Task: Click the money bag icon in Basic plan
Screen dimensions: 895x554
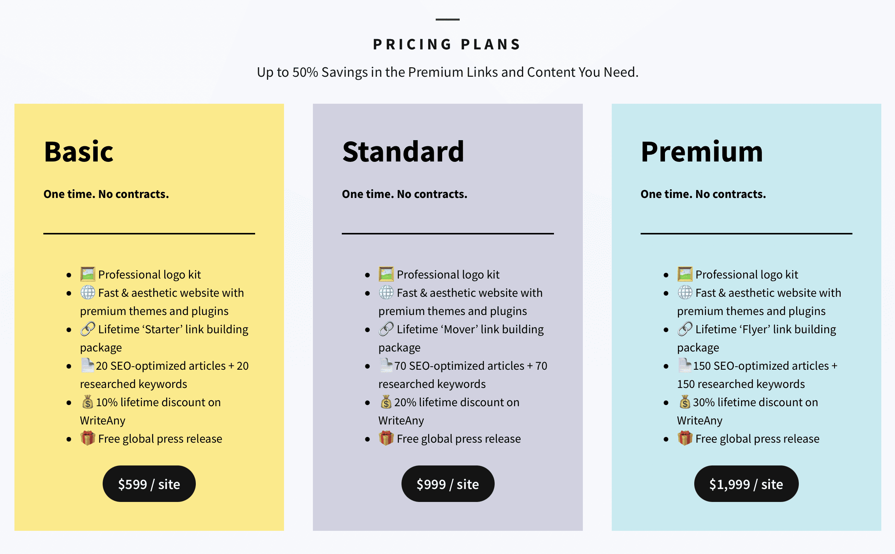Action: point(87,402)
